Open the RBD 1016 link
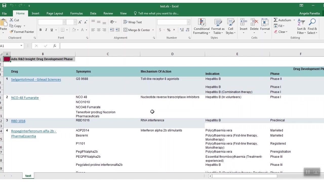This screenshot has height=182, width=324. click(x=18, y=121)
